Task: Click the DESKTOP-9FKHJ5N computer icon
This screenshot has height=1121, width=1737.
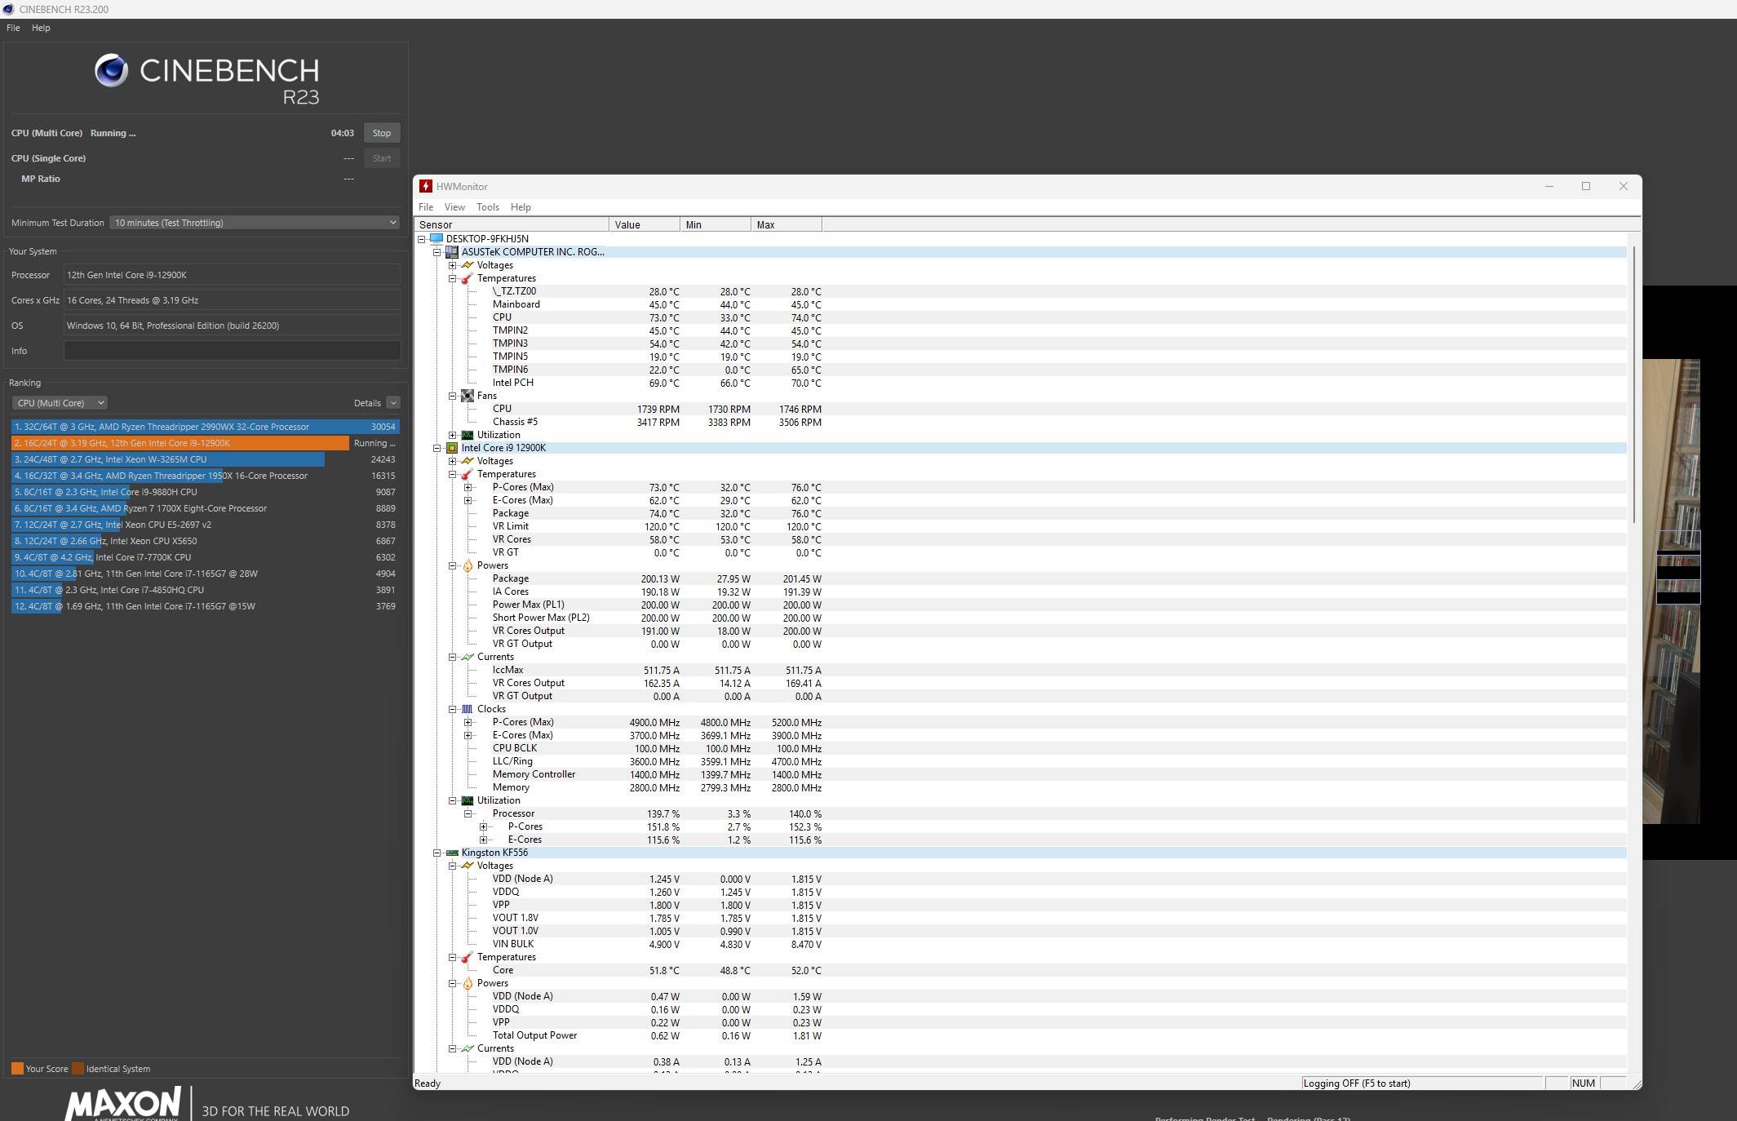Action: tap(436, 239)
